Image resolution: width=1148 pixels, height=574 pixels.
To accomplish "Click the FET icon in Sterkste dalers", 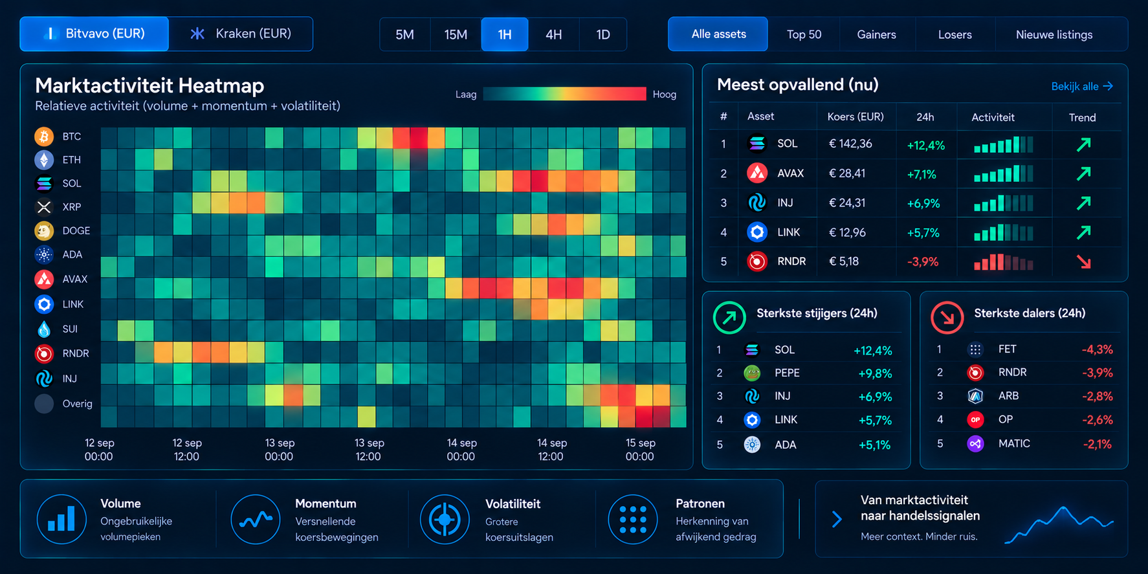I will [x=975, y=349].
